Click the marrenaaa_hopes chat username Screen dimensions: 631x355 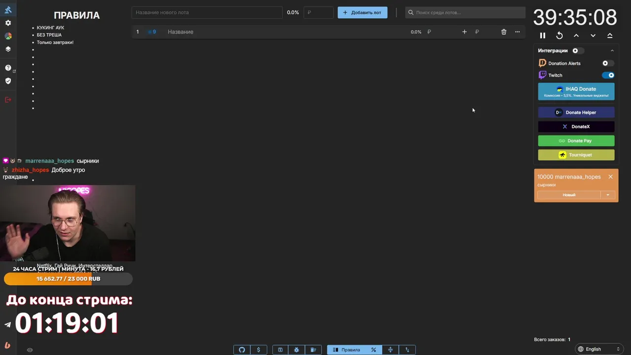pos(50,161)
